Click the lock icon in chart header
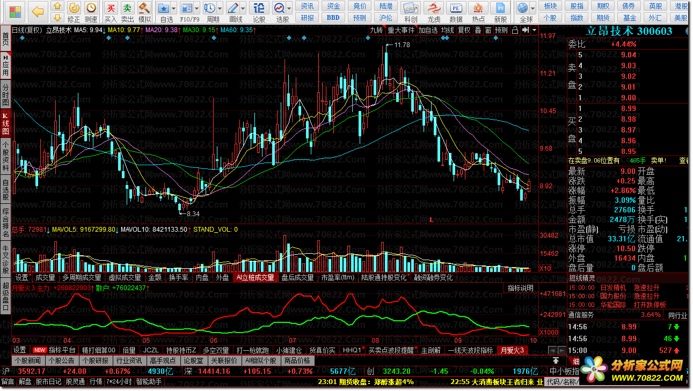 coord(515,30)
